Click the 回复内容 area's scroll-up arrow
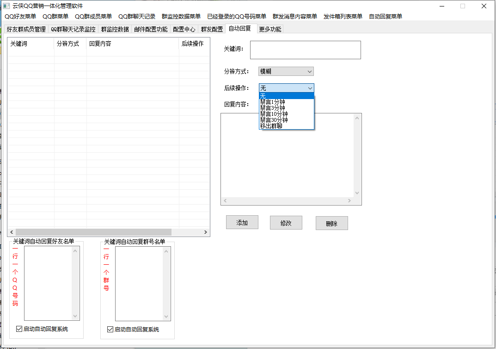The image size is (496, 349). [357, 118]
